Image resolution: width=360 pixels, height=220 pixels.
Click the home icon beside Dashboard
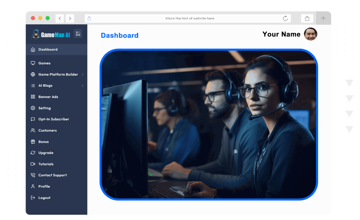33,50
